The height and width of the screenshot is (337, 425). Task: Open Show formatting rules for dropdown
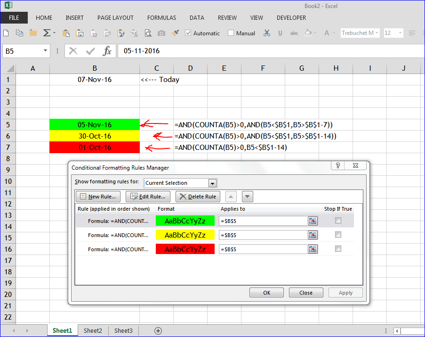click(x=212, y=183)
